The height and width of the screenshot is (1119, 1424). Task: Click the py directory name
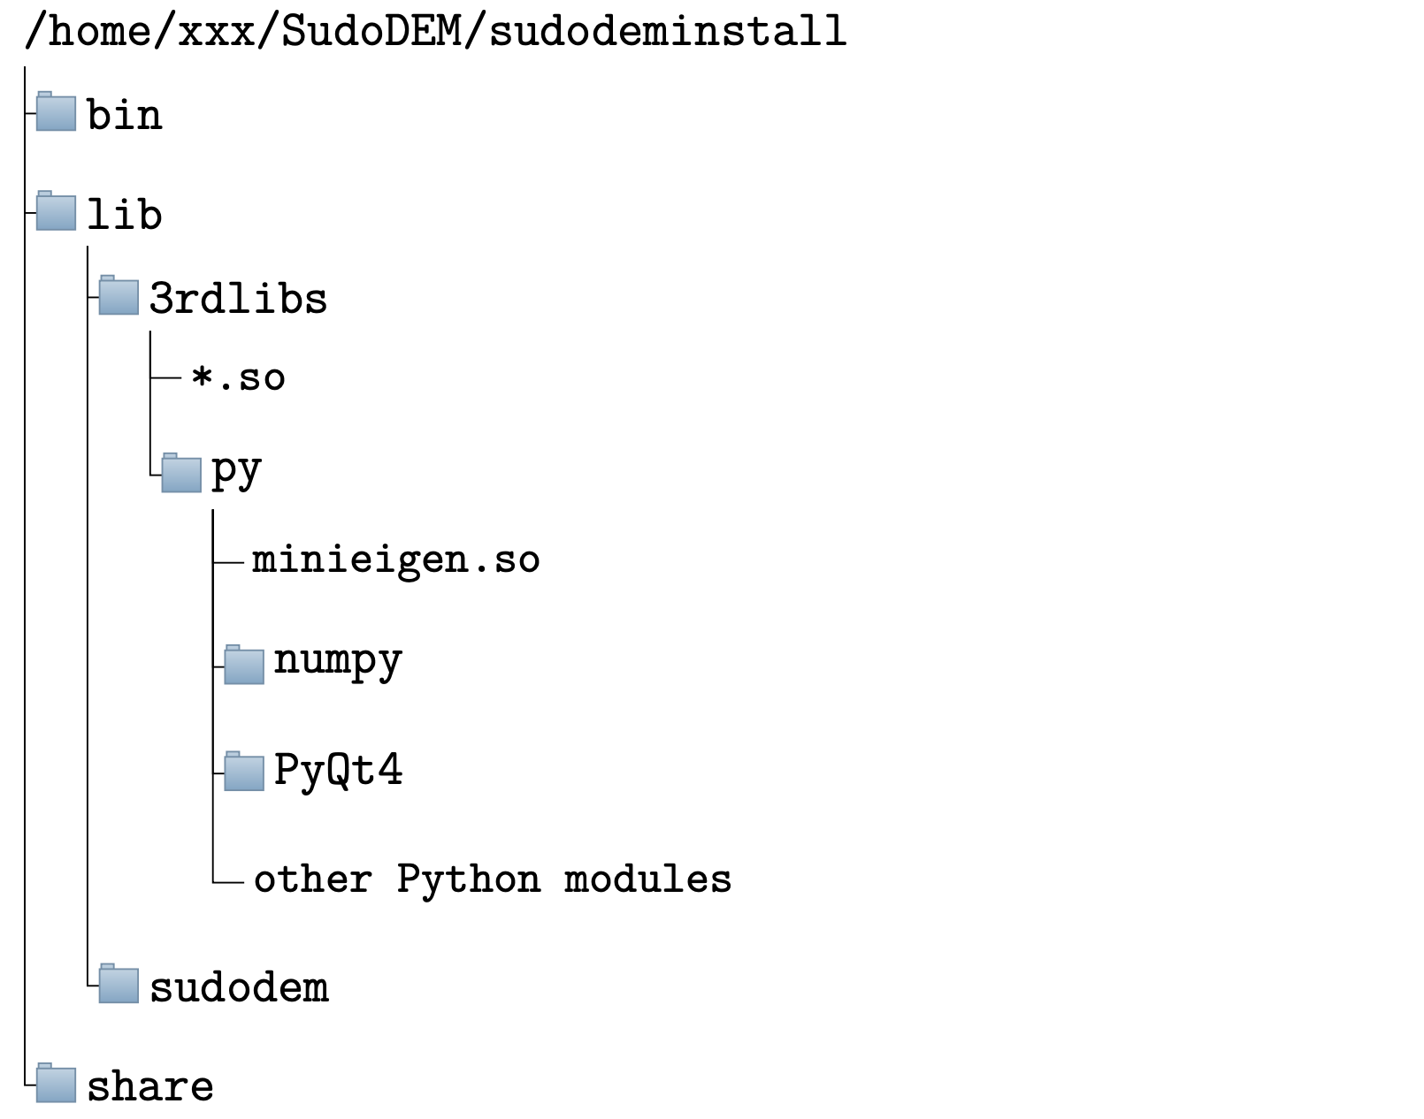(x=236, y=472)
